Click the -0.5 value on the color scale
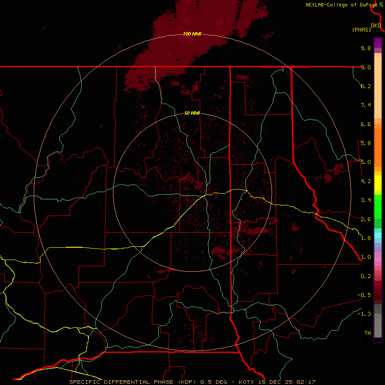Image resolution: width=385 pixels, height=385 pixels. click(x=364, y=295)
